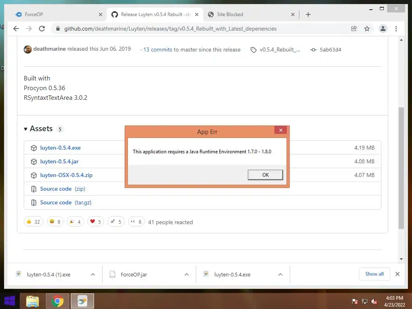
Task: Click the muted volume tray icon
Action: [x=374, y=301]
